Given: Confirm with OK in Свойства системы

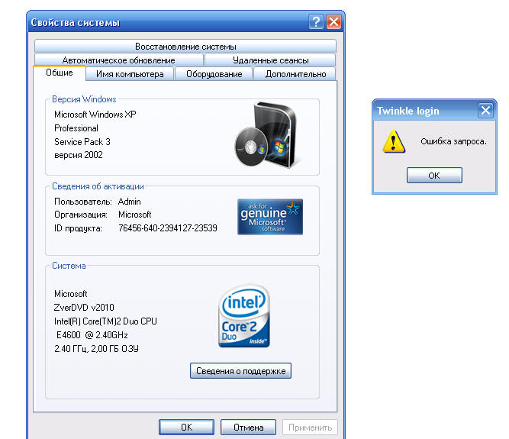Looking at the screenshot, I should pos(186,427).
